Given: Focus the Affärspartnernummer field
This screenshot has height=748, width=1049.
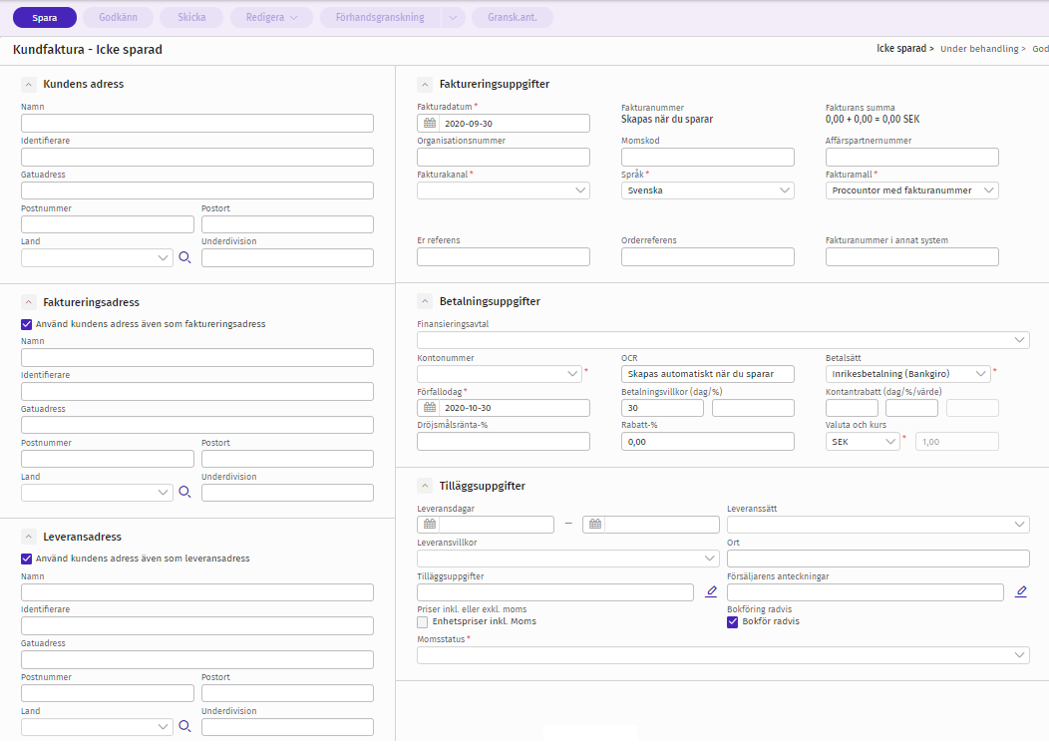Looking at the screenshot, I should coord(911,157).
